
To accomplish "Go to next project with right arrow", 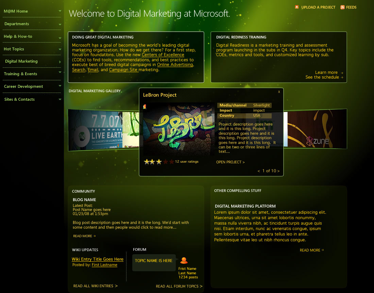I will [278, 171].
